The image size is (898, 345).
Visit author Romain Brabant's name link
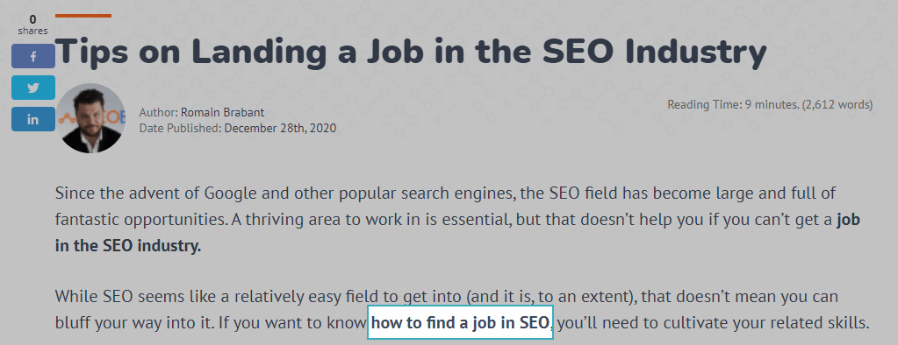coord(223,112)
